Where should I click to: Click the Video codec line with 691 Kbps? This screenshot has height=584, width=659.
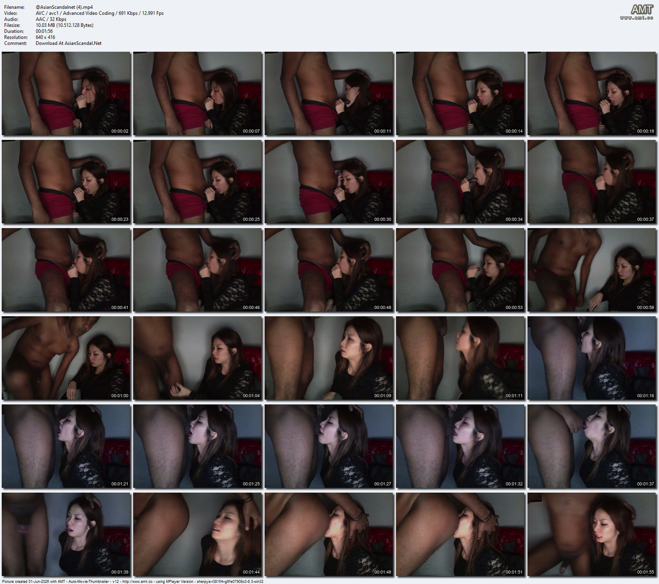[100, 13]
